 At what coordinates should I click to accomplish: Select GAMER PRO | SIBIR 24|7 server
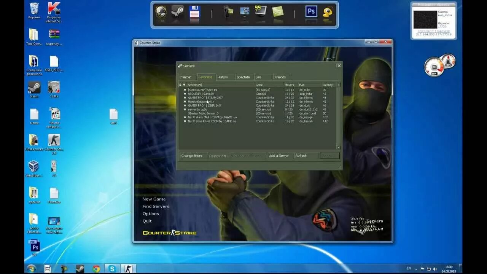(257, 105)
